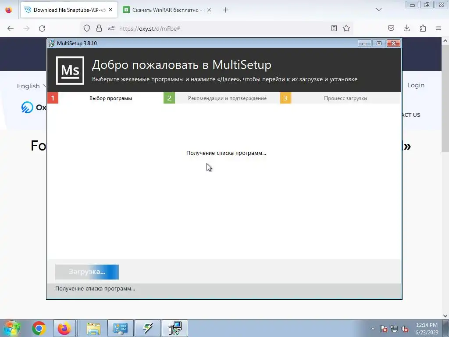Open the English language dropdown on page

tap(32, 86)
